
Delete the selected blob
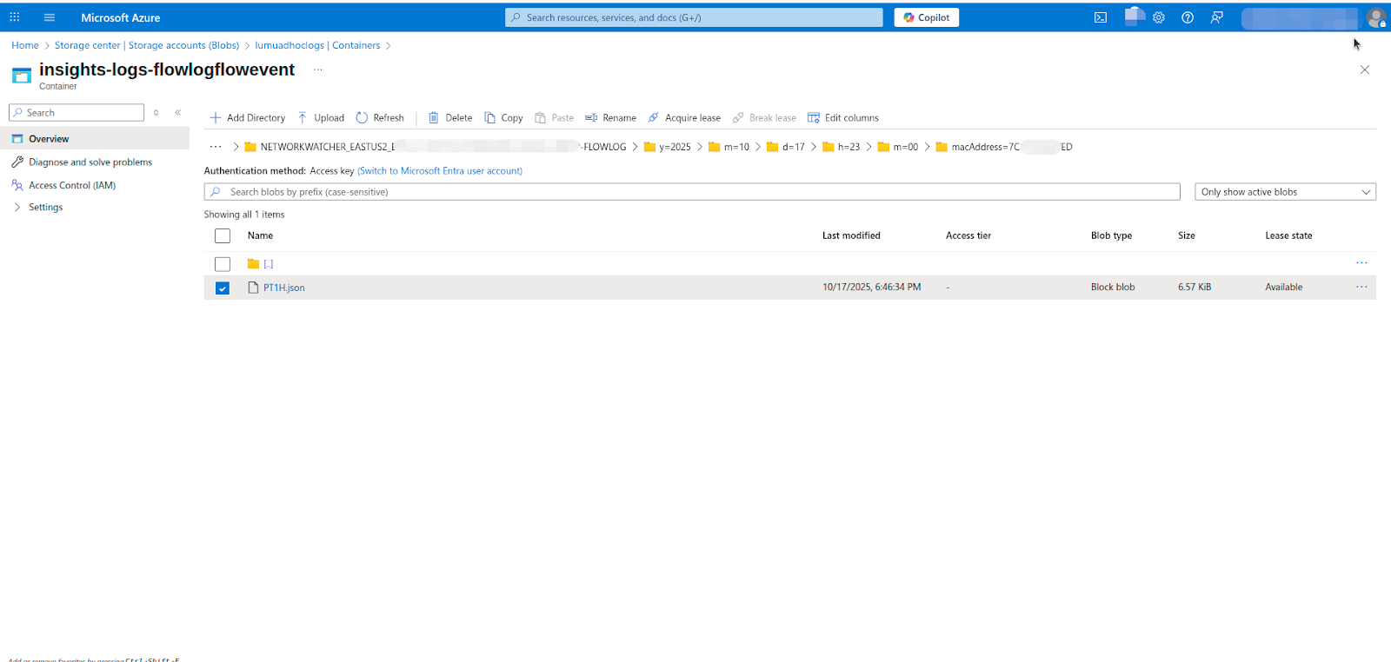450,118
